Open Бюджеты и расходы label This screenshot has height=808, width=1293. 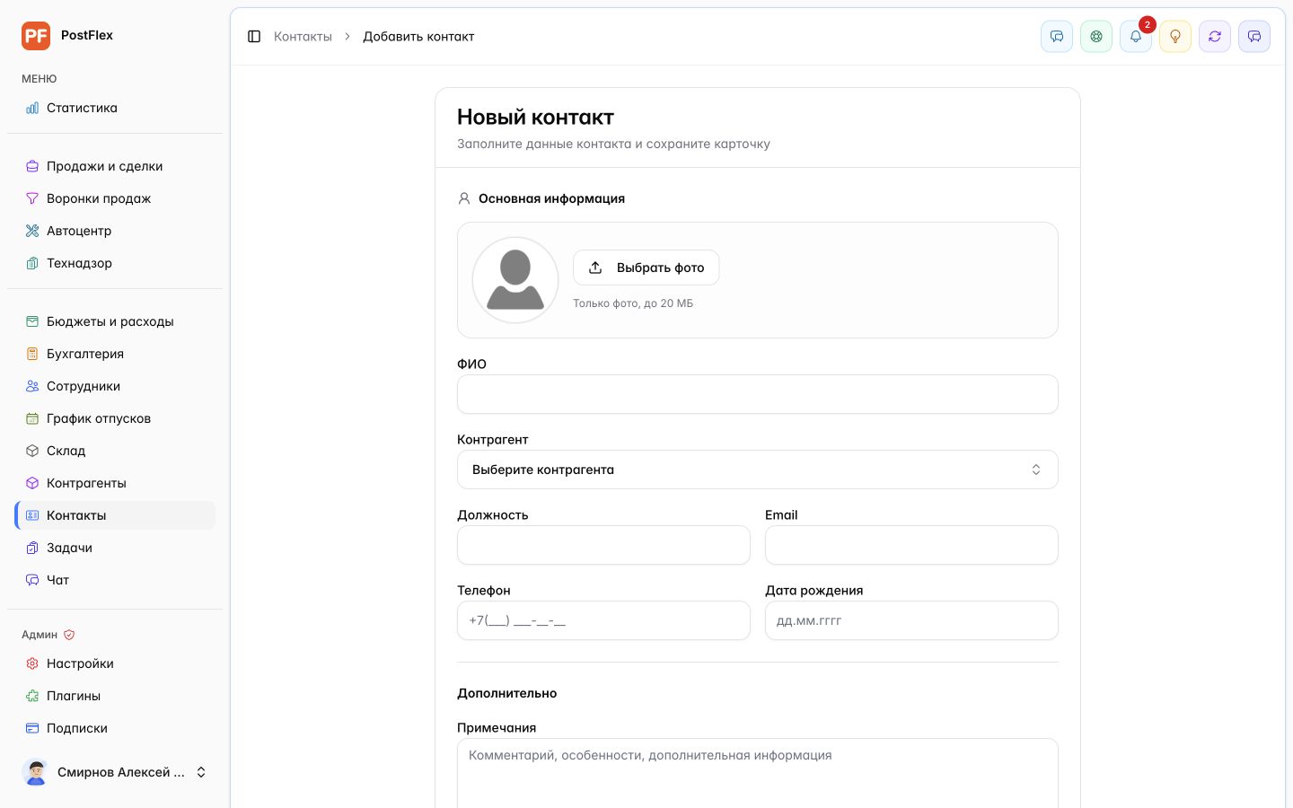tap(110, 321)
